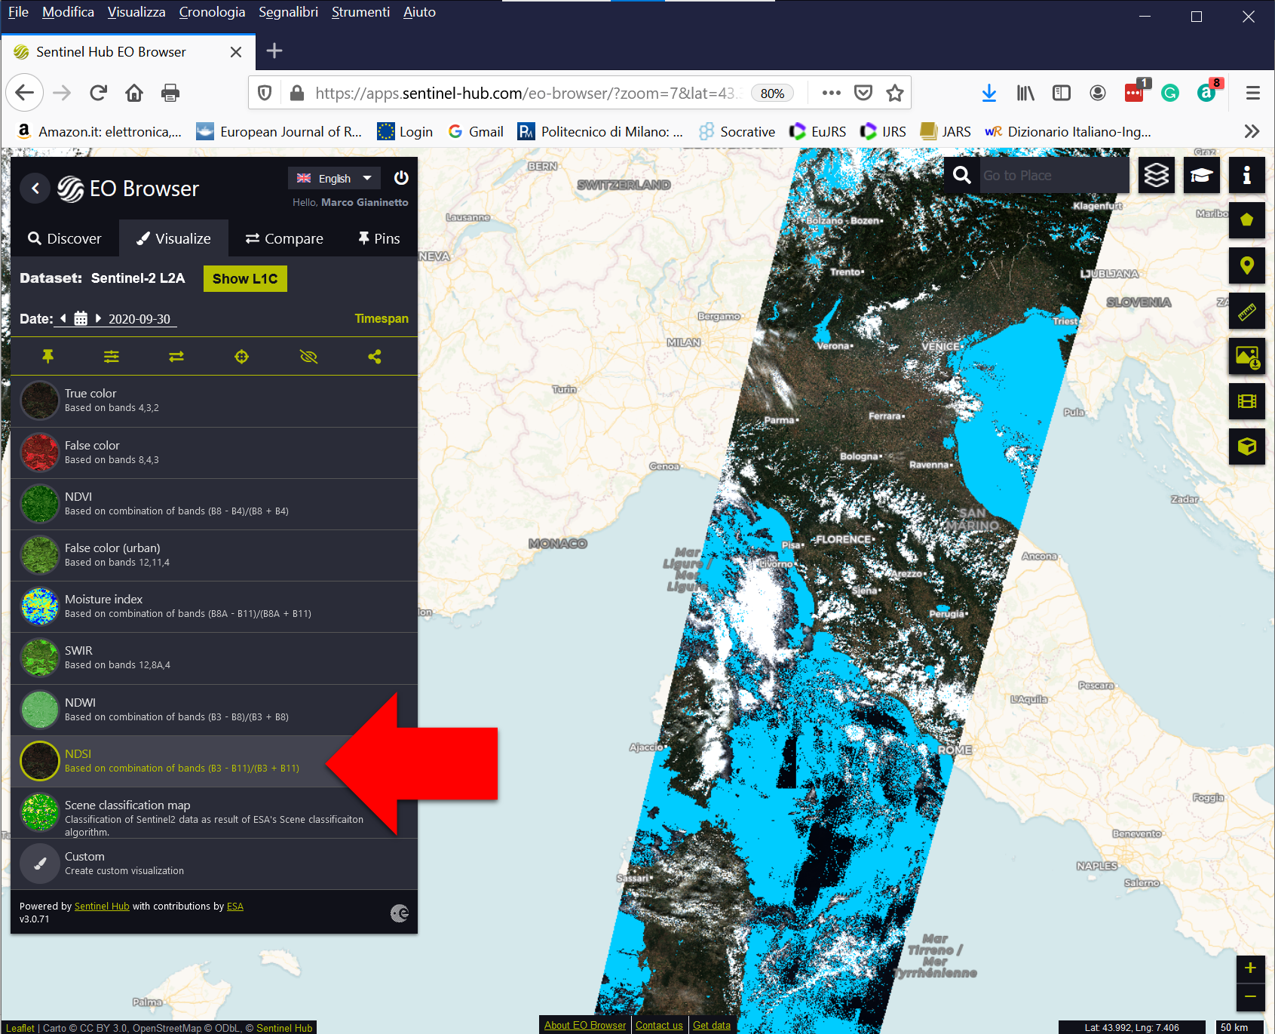Click the pin layer icon in toolbar
Image resolution: width=1275 pixels, height=1034 pixels.
coord(48,356)
